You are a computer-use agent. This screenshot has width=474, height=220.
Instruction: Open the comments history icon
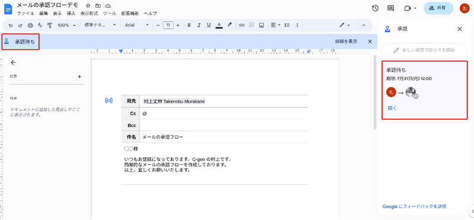[390, 8]
